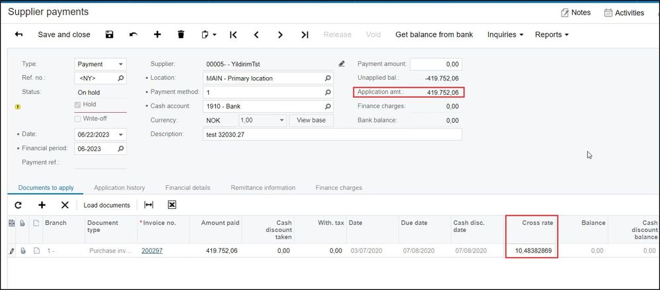Open Notes in the title bar

tap(576, 13)
